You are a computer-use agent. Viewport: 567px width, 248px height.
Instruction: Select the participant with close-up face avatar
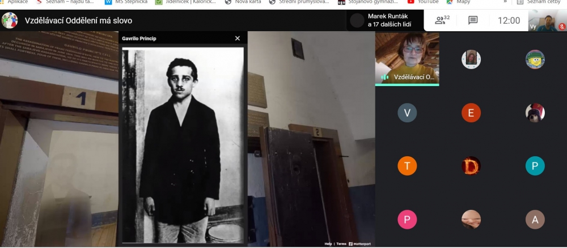471,220
